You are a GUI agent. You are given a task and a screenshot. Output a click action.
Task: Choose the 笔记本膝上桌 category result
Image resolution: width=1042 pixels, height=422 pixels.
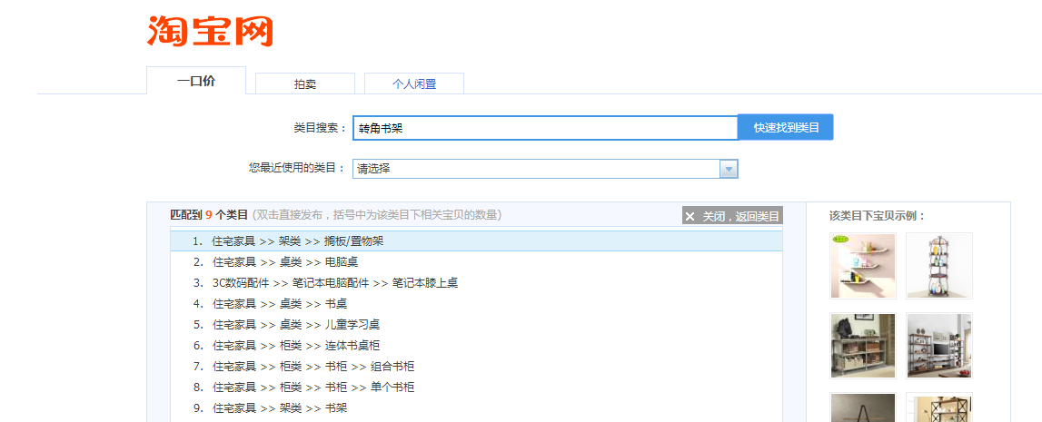pos(334,283)
